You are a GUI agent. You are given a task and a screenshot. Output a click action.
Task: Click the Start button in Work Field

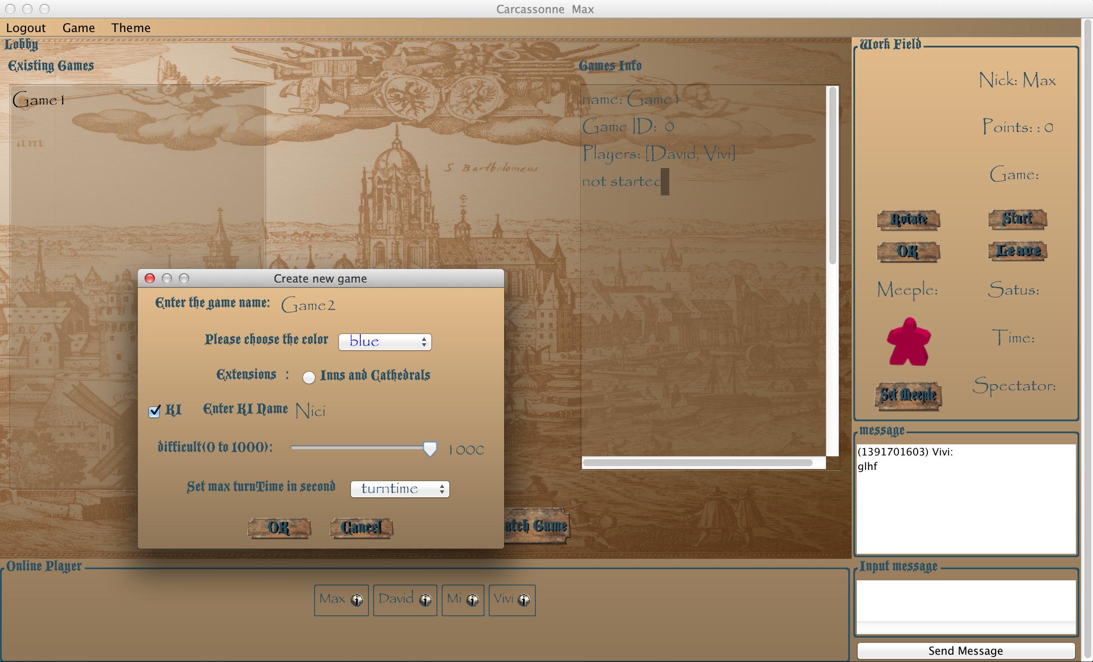[1018, 219]
